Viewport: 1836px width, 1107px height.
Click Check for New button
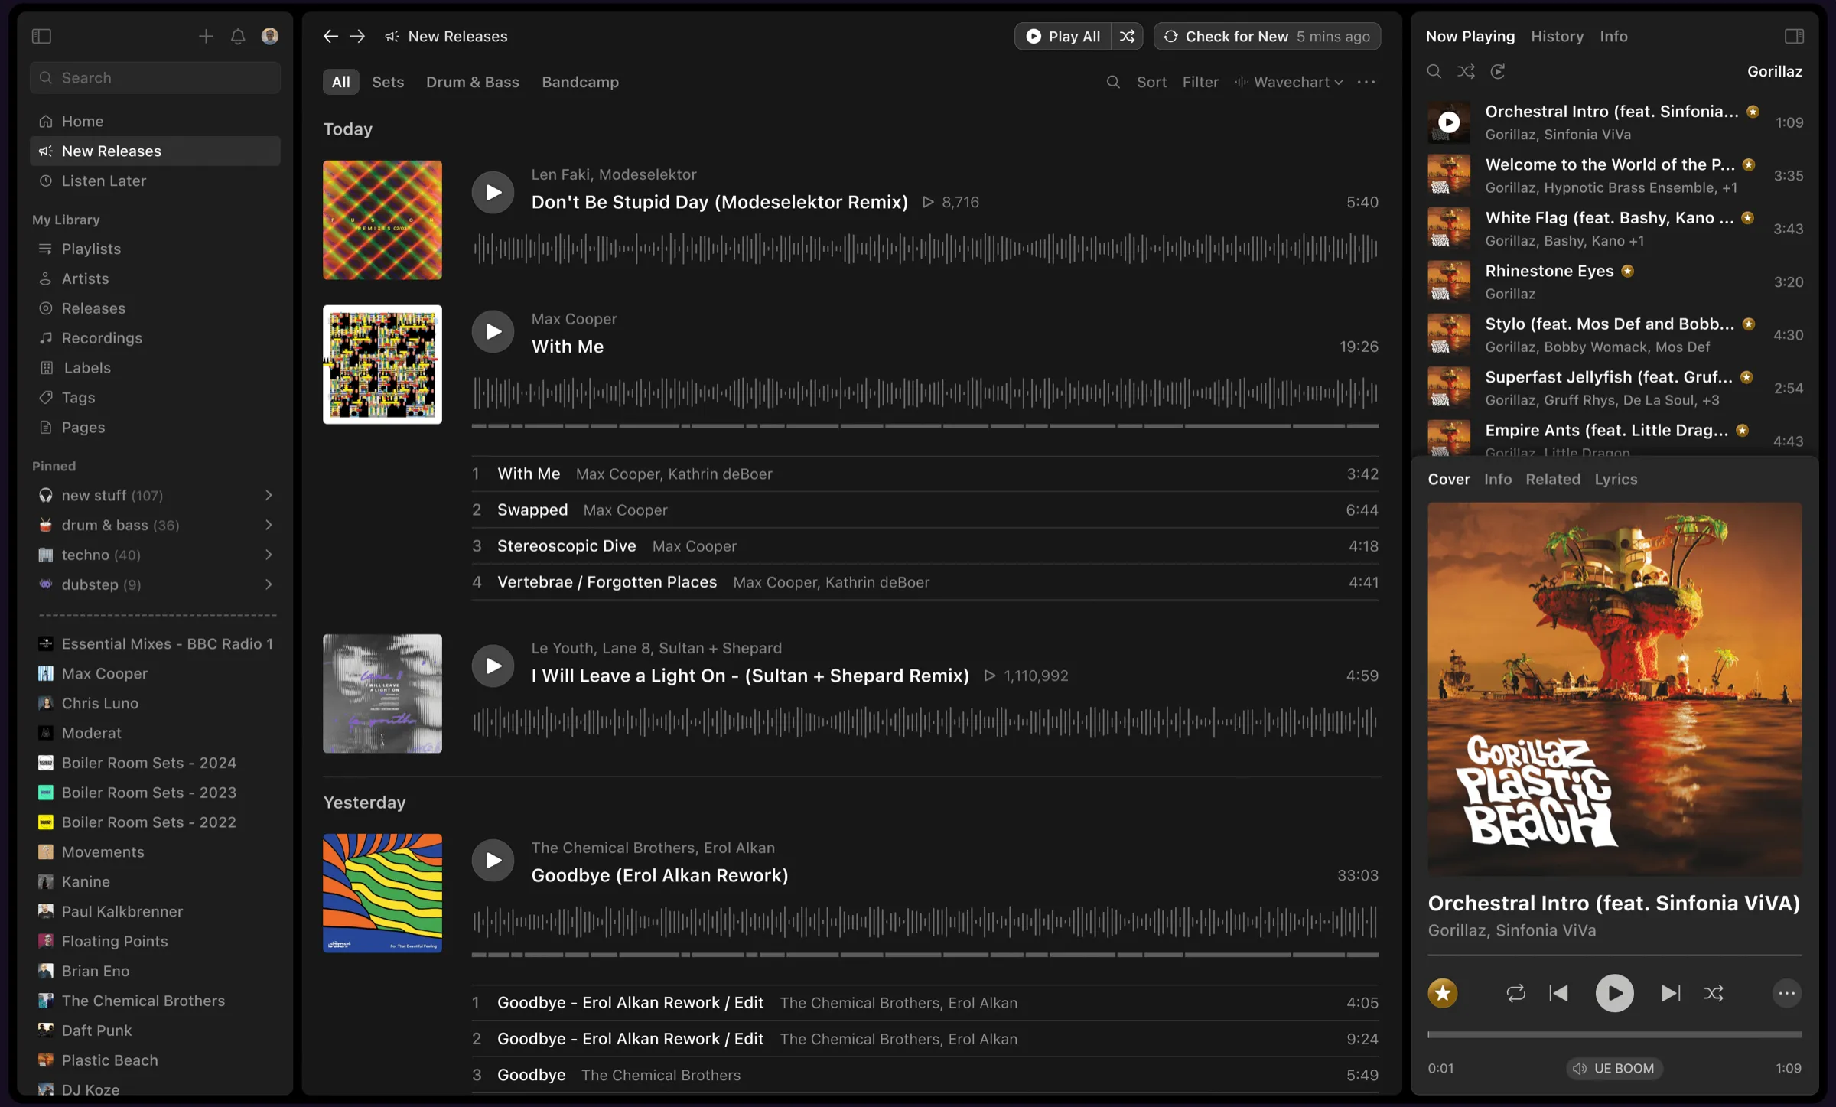(x=1267, y=36)
